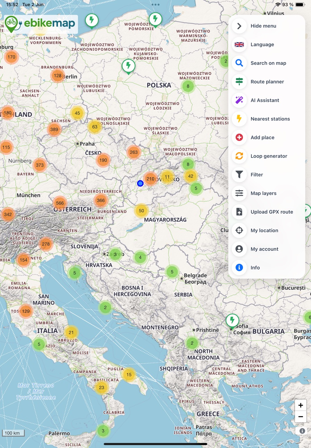
Task: Expand the green 4 cluster
Action: (140, 257)
